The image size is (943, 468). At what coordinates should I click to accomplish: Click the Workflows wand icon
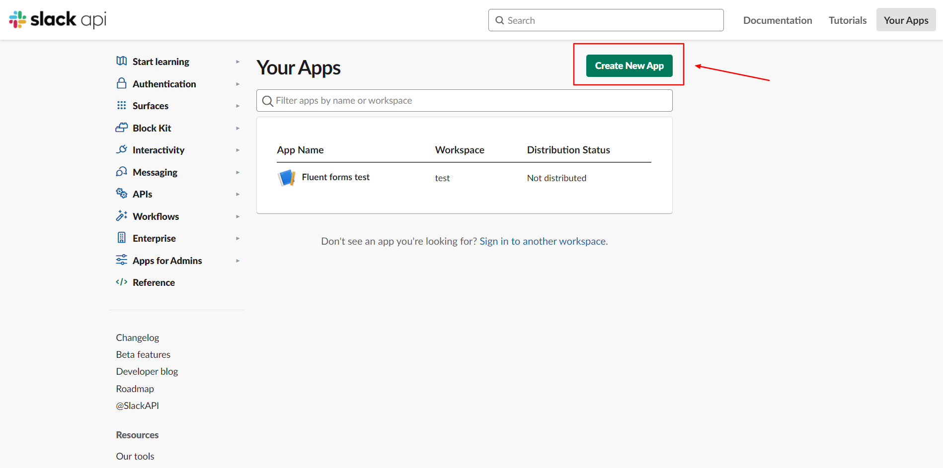point(121,215)
